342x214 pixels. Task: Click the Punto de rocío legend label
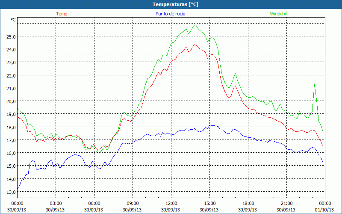coord(170,14)
